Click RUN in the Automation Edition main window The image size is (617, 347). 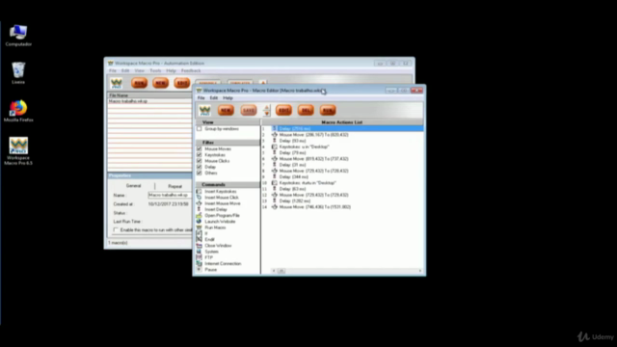pyautogui.click(x=139, y=83)
